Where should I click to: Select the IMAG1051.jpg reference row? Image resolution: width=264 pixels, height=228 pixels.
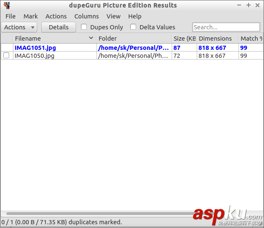coord(132,48)
